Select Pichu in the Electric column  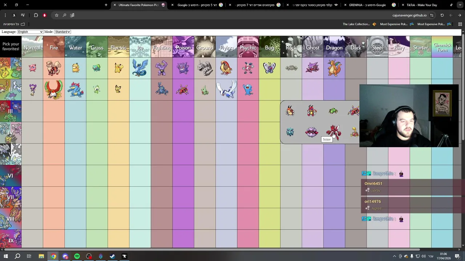118,90
